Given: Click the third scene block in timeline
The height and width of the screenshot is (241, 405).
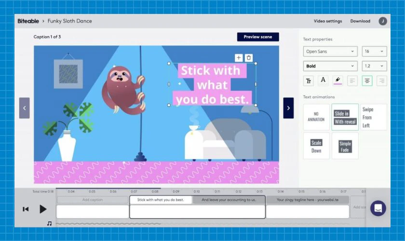Looking at the screenshot, I should (x=308, y=212).
